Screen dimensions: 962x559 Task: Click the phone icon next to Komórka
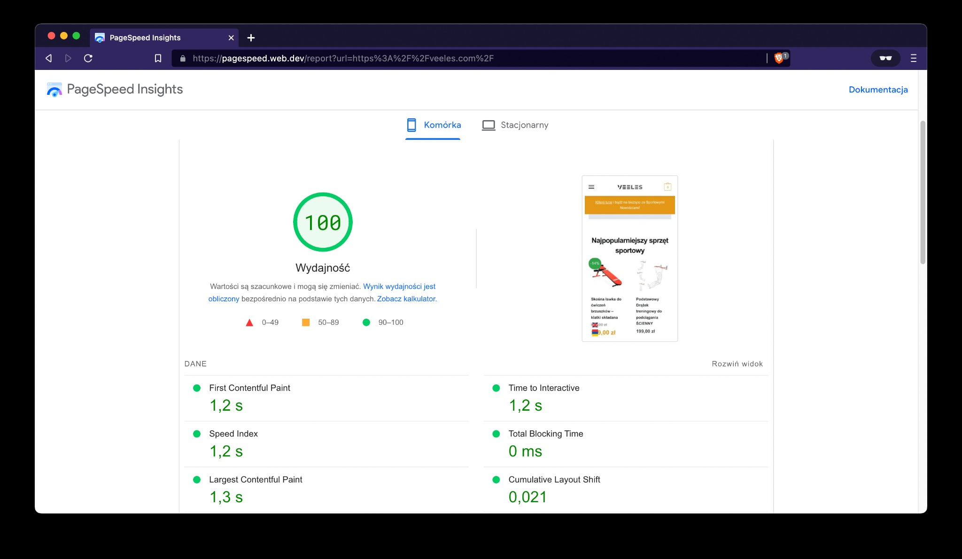click(412, 125)
